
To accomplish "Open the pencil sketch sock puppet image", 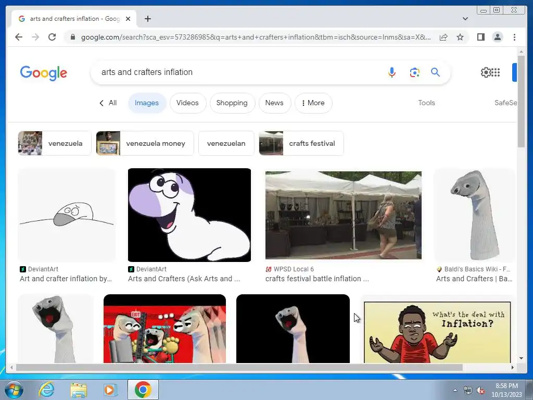I will coord(67,215).
